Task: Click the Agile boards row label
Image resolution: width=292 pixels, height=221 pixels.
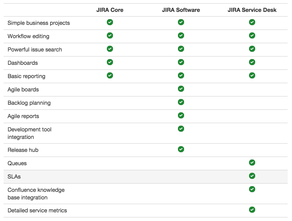Action: click(x=23, y=90)
